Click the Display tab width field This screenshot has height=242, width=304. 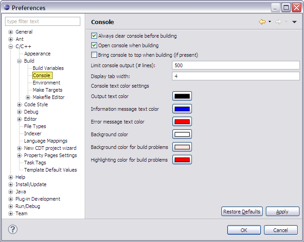click(236, 76)
